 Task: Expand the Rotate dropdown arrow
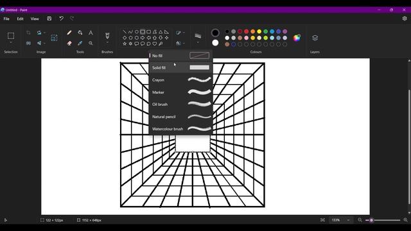point(44,33)
